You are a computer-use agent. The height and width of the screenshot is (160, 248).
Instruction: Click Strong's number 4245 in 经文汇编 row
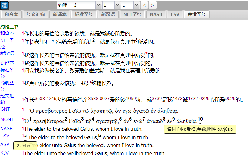[51, 98]
